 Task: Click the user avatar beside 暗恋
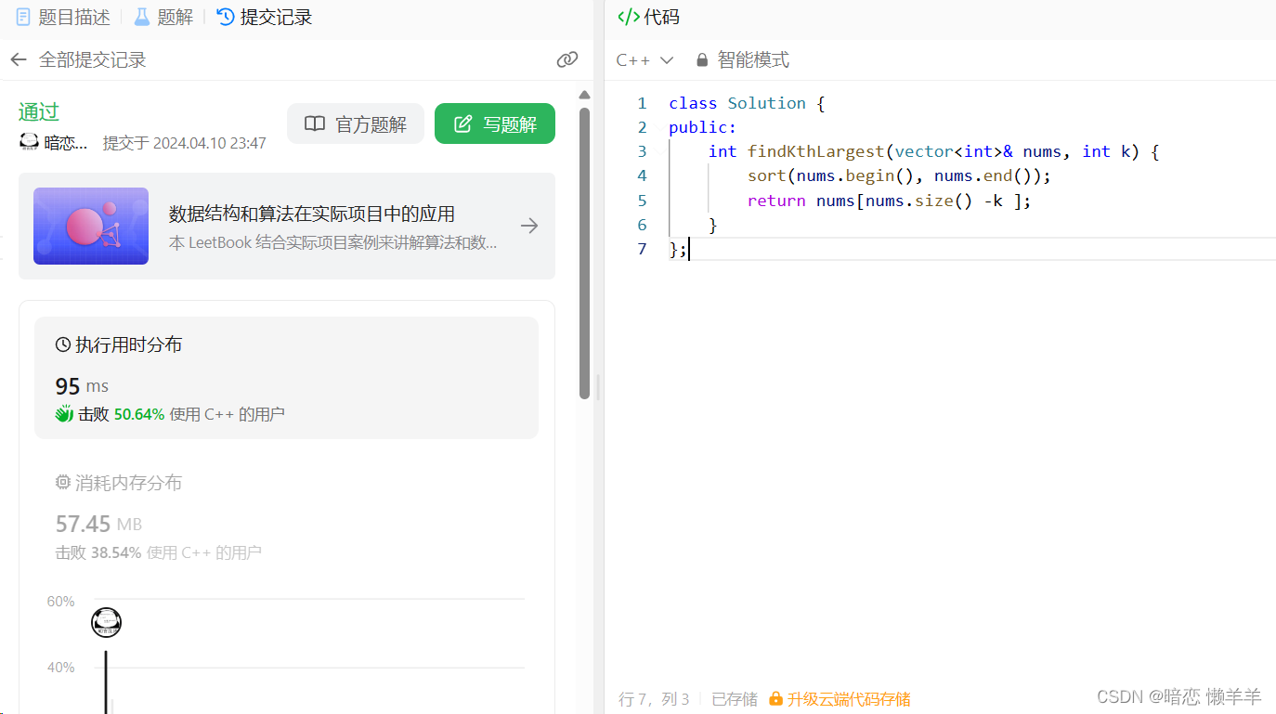pyautogui.click(x=29, y=142)
